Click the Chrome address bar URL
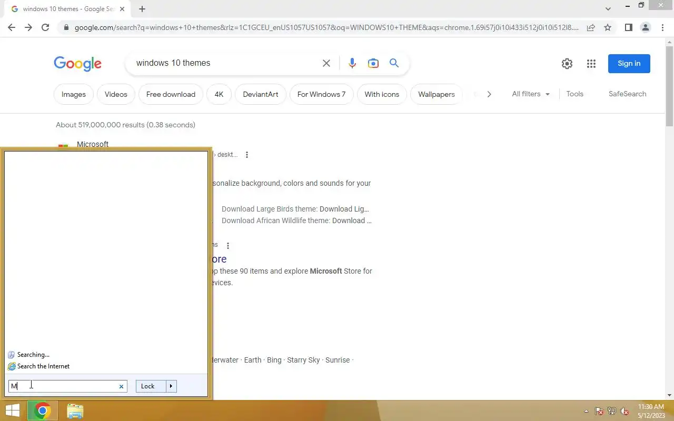Screen dimensions: 674x421 pyautogui.click(x=326, y=27)
